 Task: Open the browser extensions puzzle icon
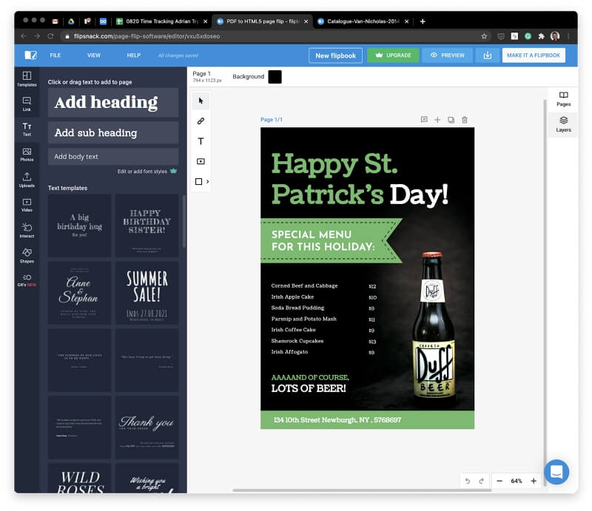(x=541, y=36)
